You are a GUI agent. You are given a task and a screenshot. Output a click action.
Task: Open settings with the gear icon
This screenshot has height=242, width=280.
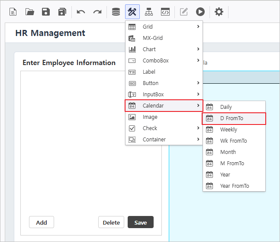click(x=219, y=12)
